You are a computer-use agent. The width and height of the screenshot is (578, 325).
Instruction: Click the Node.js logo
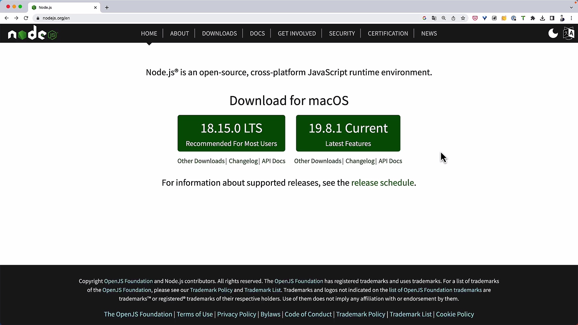(33, 33)
